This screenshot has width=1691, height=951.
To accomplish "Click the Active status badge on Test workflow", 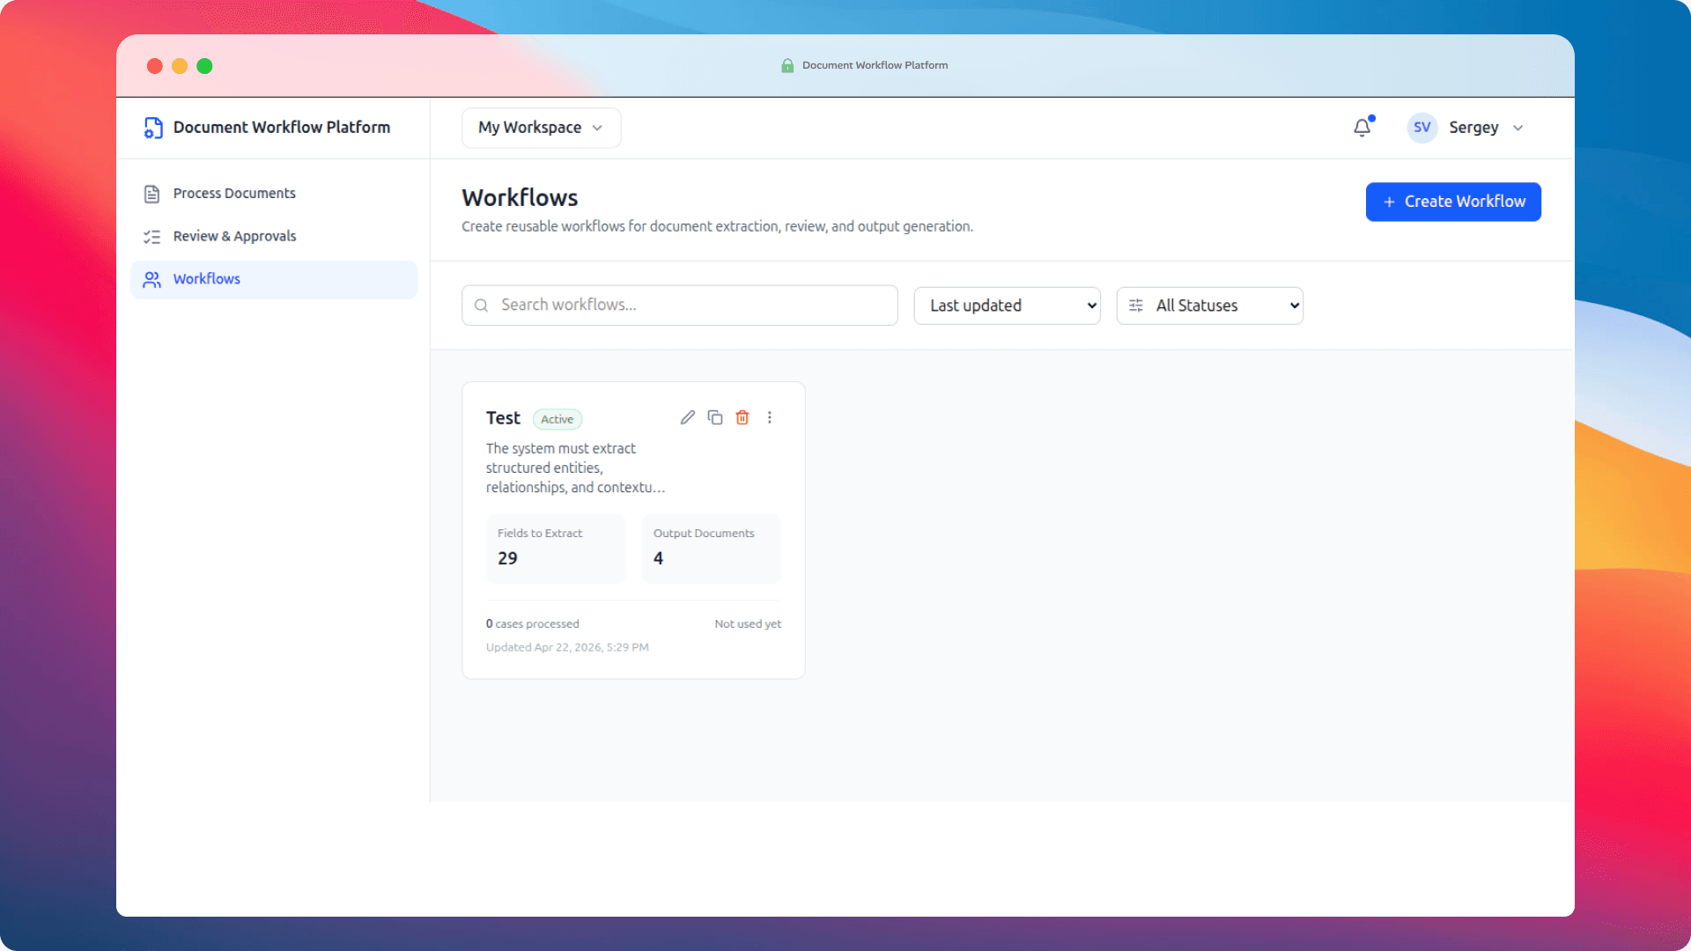I will pos(558,419).
